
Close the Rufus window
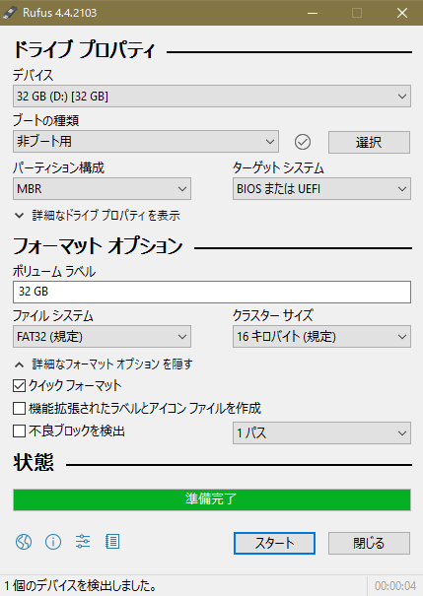(401, 13)
